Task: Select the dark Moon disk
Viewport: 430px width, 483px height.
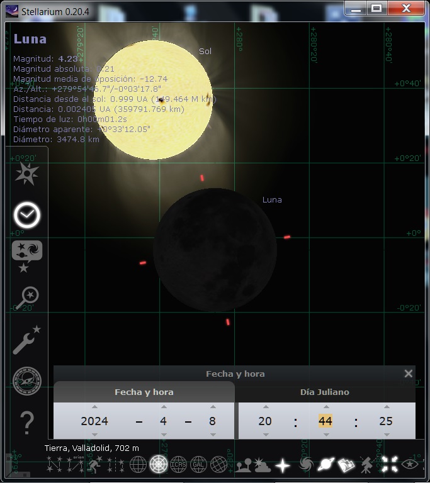Action: [215, 250]
